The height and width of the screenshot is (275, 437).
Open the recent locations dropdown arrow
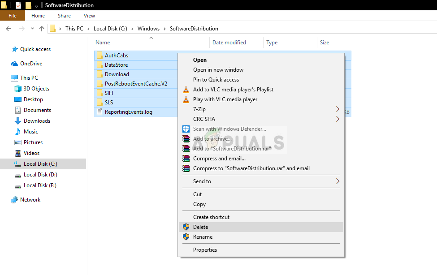click(32, 28)
